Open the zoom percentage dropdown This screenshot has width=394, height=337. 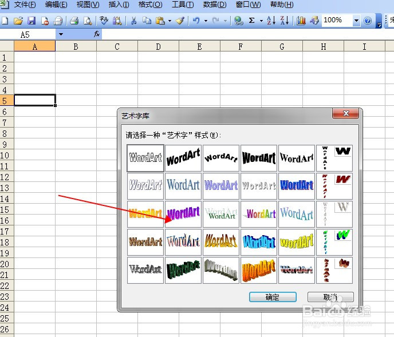tap(356, 21)
